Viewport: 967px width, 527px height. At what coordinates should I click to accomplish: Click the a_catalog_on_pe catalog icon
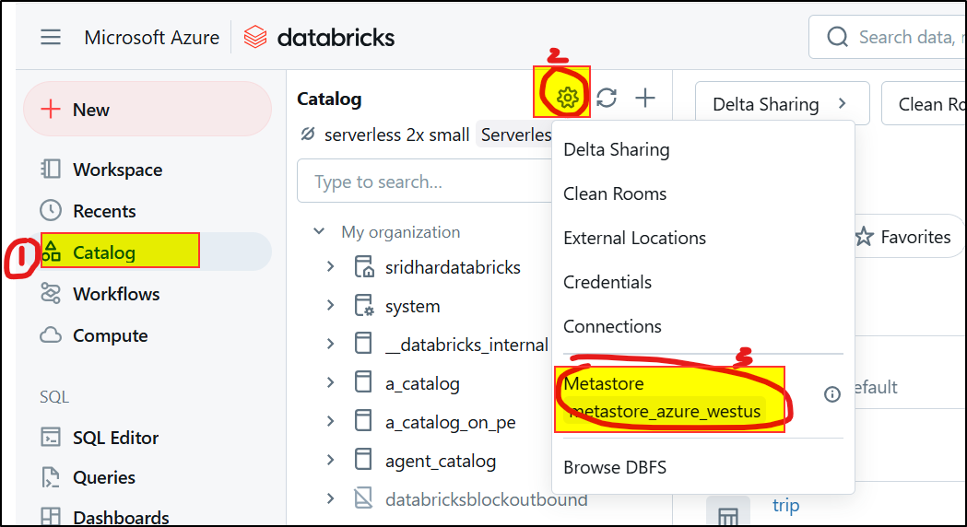pos(363,422)
